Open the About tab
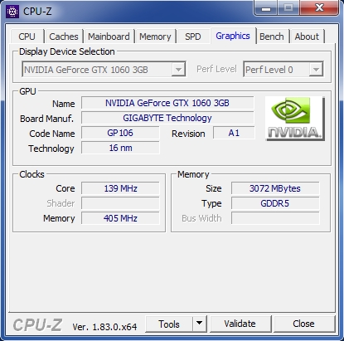The height and width of the screenshot is (341, 344). click(x=307, y=37)
